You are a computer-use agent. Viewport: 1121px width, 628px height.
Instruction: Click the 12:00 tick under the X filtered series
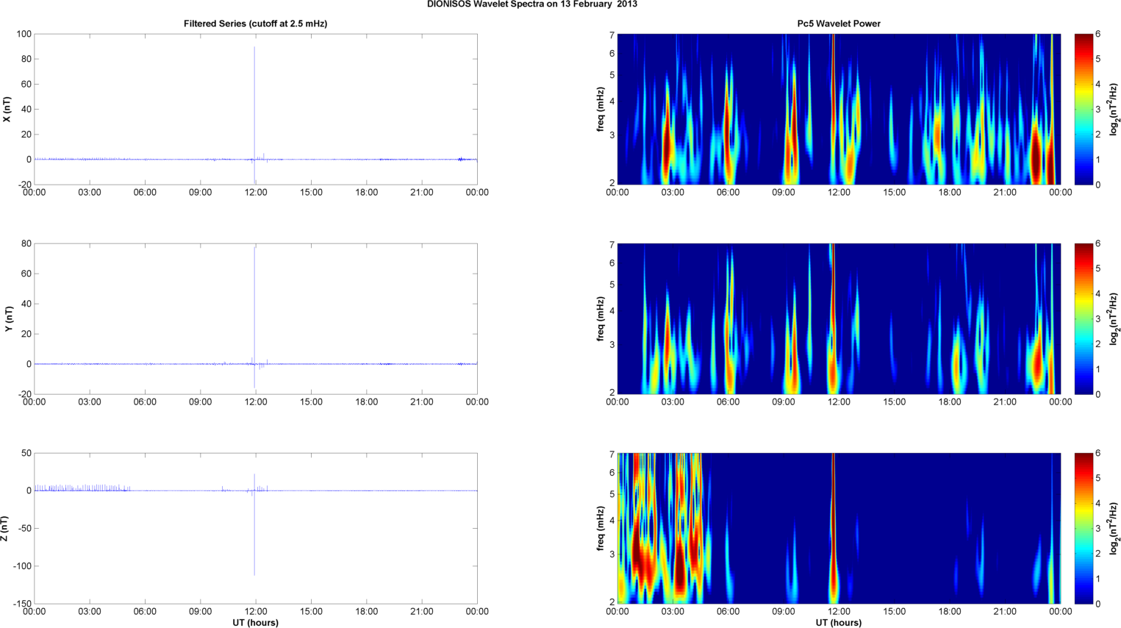tap(256, 193)
